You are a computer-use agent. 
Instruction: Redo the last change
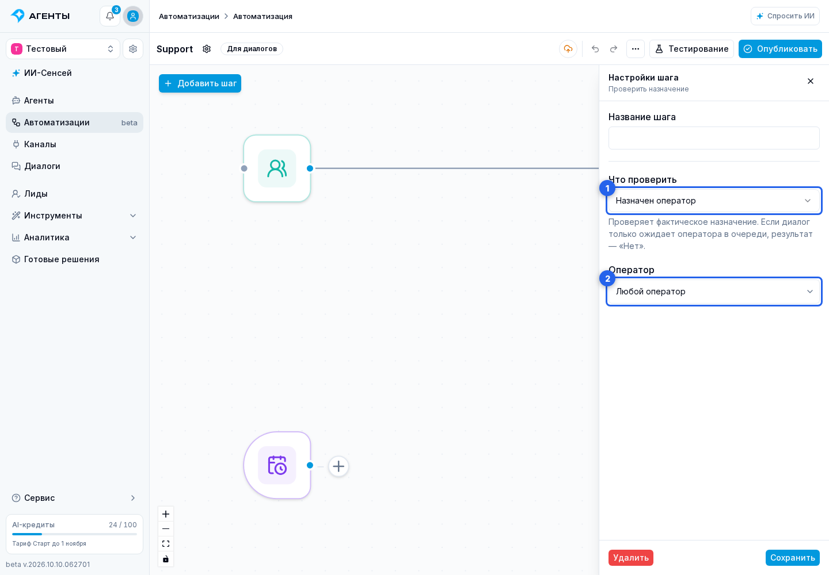(614, 49)
